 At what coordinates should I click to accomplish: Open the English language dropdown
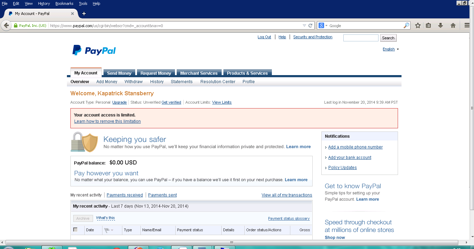point(391,49)
